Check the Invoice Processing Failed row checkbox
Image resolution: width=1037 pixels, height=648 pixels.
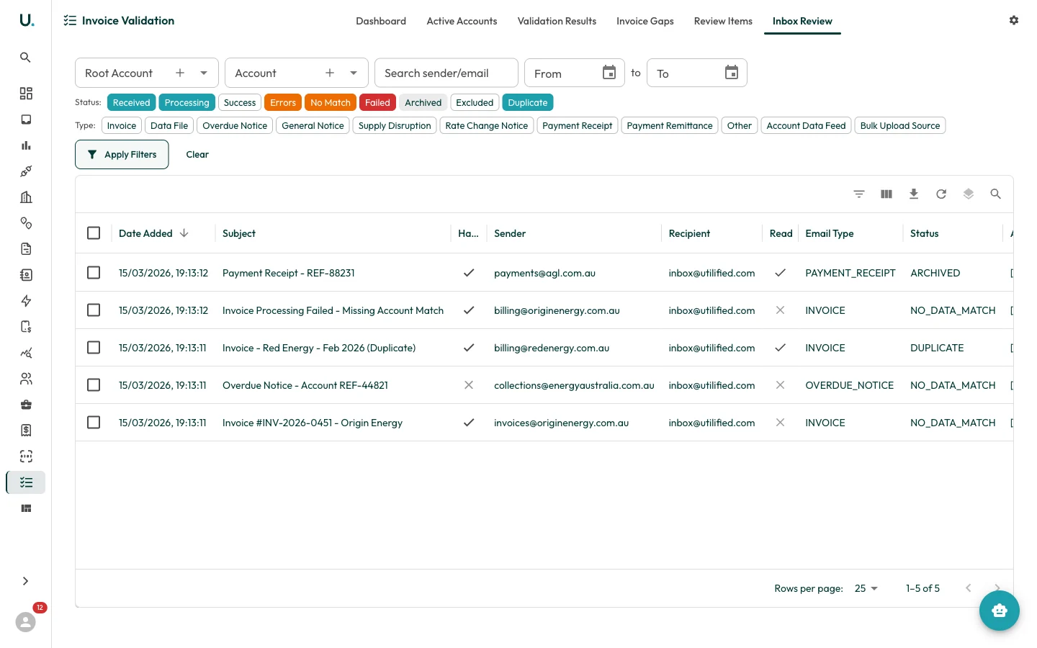coord(94,310)
